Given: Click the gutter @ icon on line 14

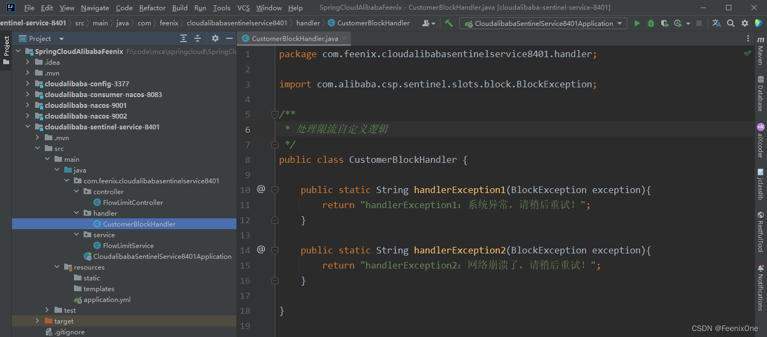Looking at the screenshot, I should tap(261, 250).
